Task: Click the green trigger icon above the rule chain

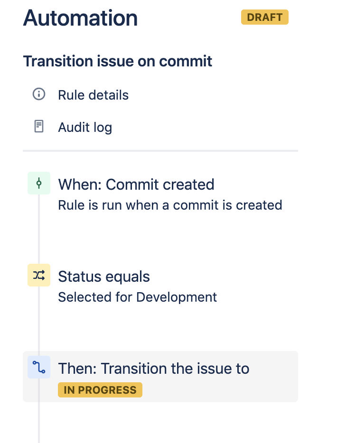Action: (x=38, y=183)
